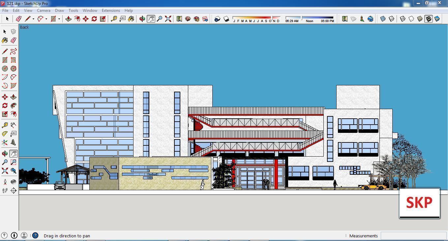448x241 pixels.
Task: Click the Instructor help question icon
Action: (x=35, y=236)
